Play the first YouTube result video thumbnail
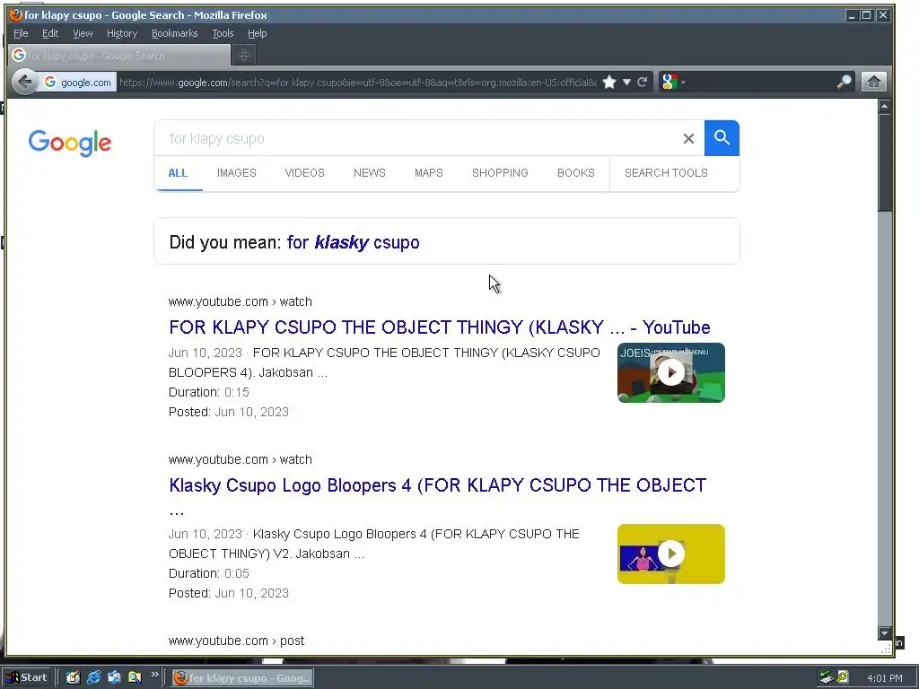Screen dimensions: 919x689 pyautogui.click(x=671, y=372)
